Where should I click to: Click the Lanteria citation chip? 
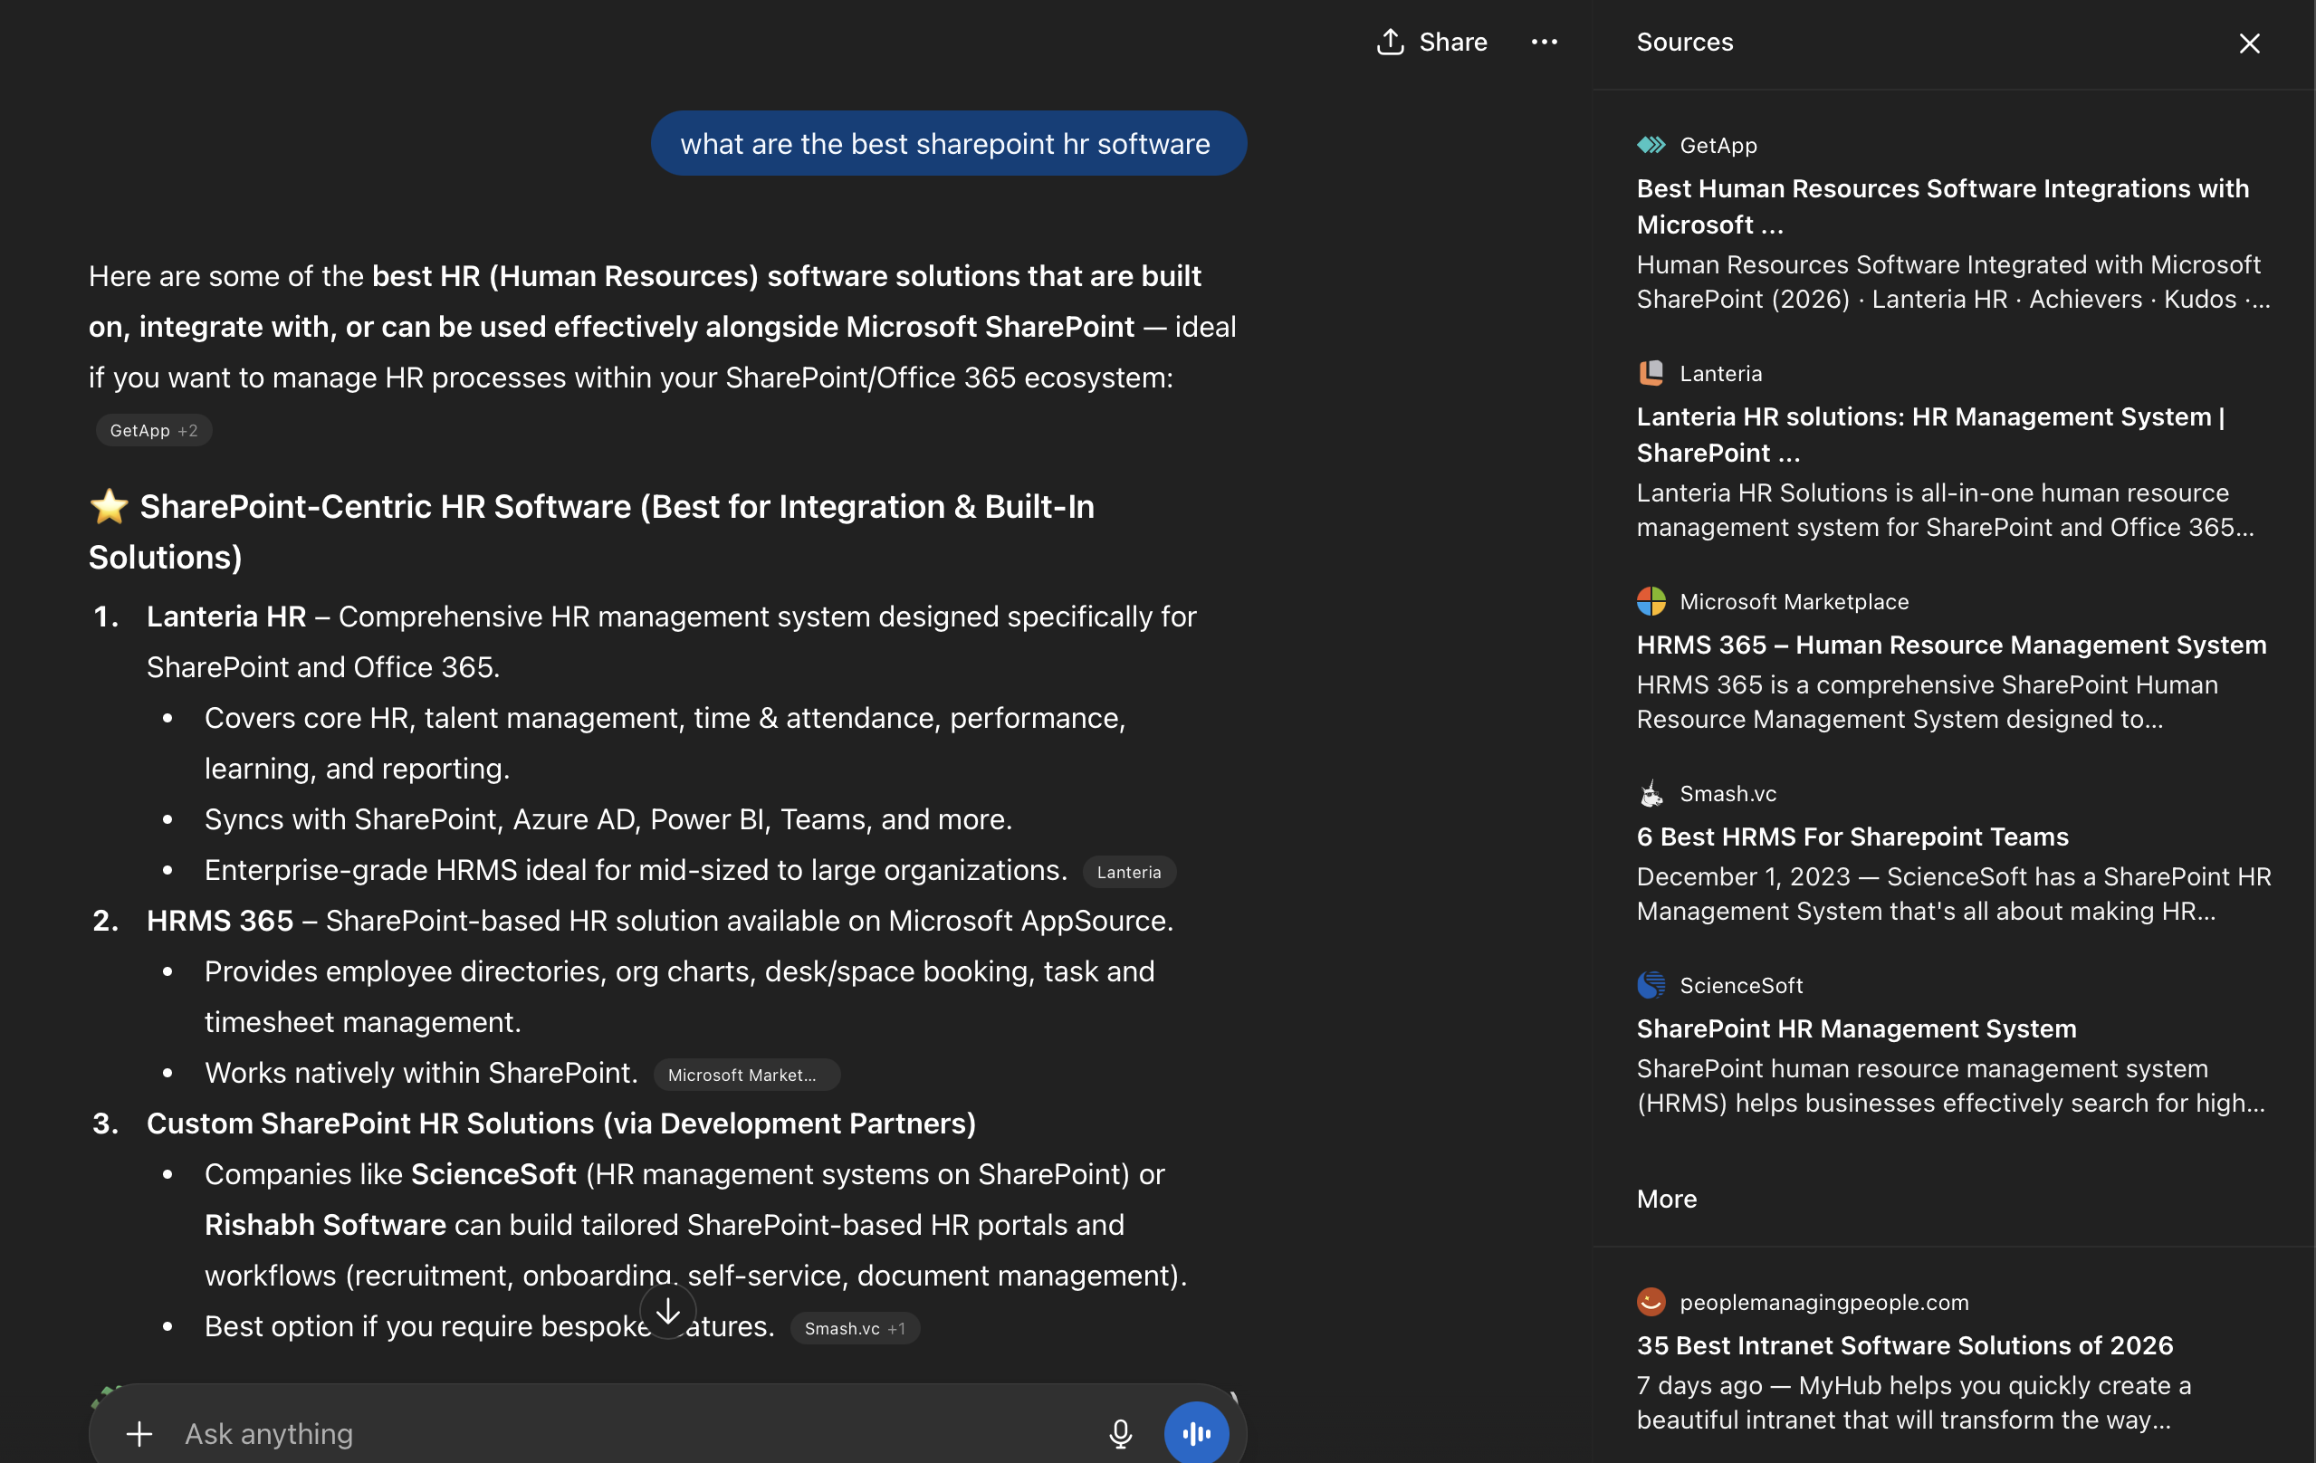[1129, 872]
